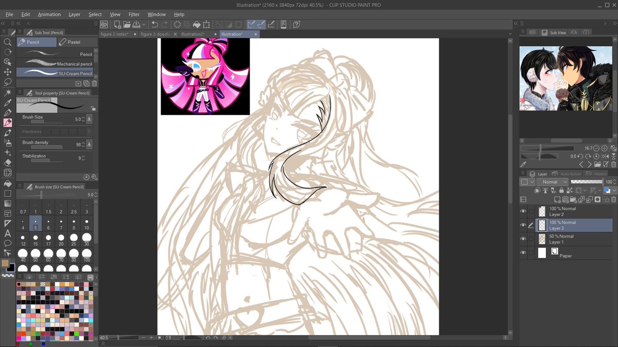The height and width of the screenshot is (347, 618).
Task: Click layer opacity stepper arrows
Action: click(x=615, y=182)
